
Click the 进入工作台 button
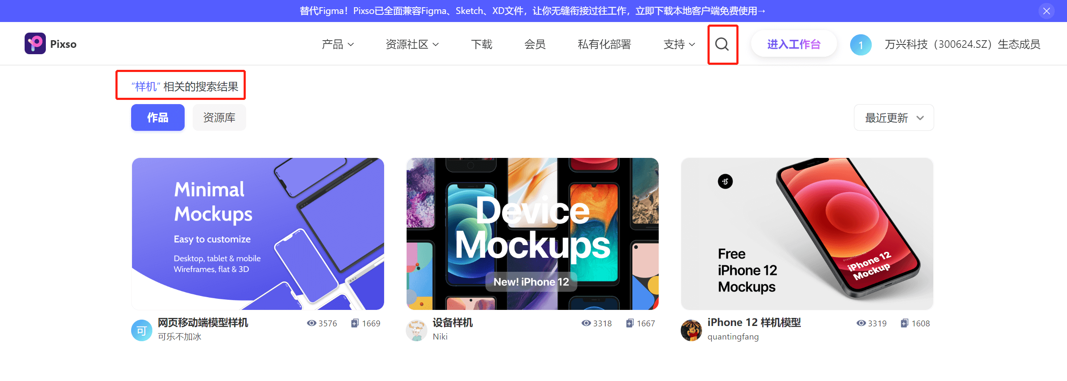point(794,44)
